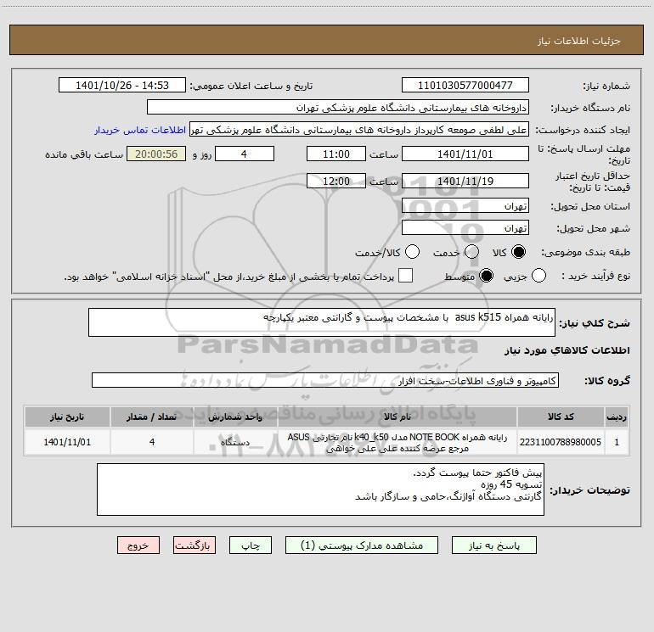Click buyer organization name field
654x632 pixels.
[338, 108]
